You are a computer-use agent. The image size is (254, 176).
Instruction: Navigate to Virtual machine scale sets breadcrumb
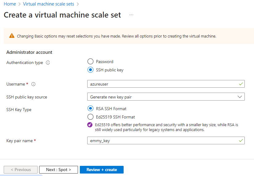[48, 4]
